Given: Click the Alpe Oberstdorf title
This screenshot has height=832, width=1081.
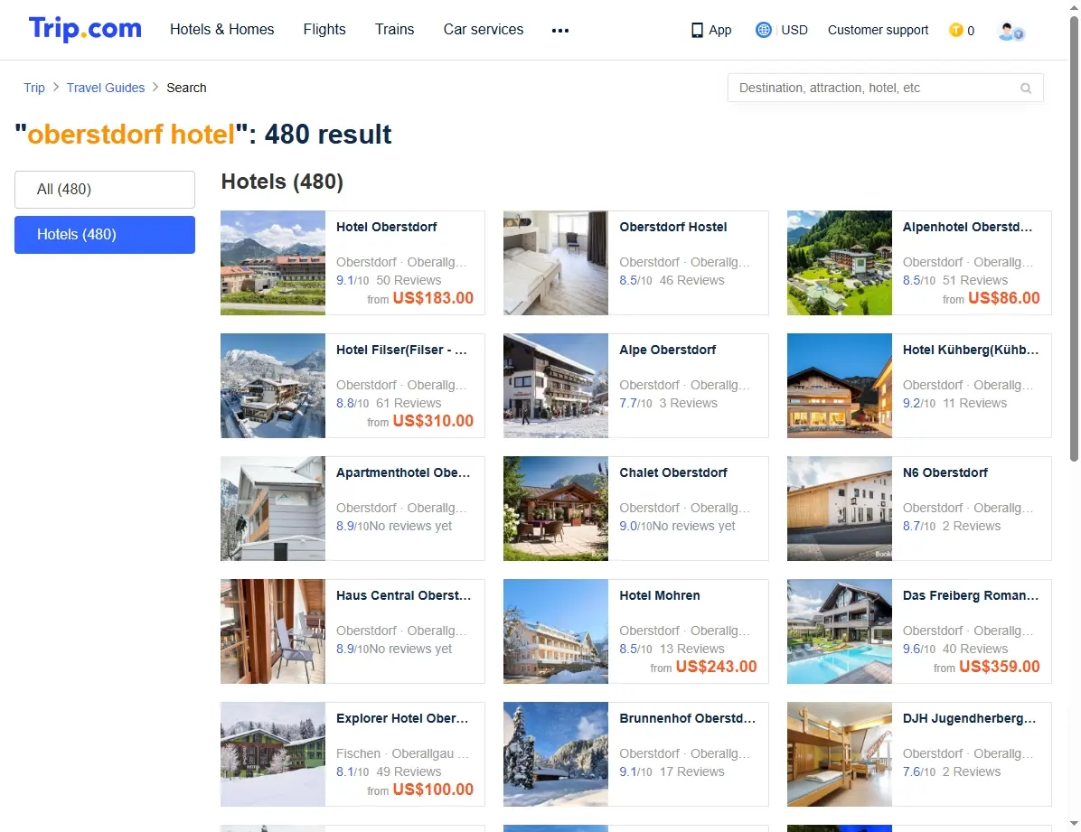Looking at the screenshot, I should click(x=667, y=350).
